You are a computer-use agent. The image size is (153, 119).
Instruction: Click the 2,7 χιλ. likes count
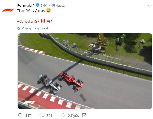73,116
